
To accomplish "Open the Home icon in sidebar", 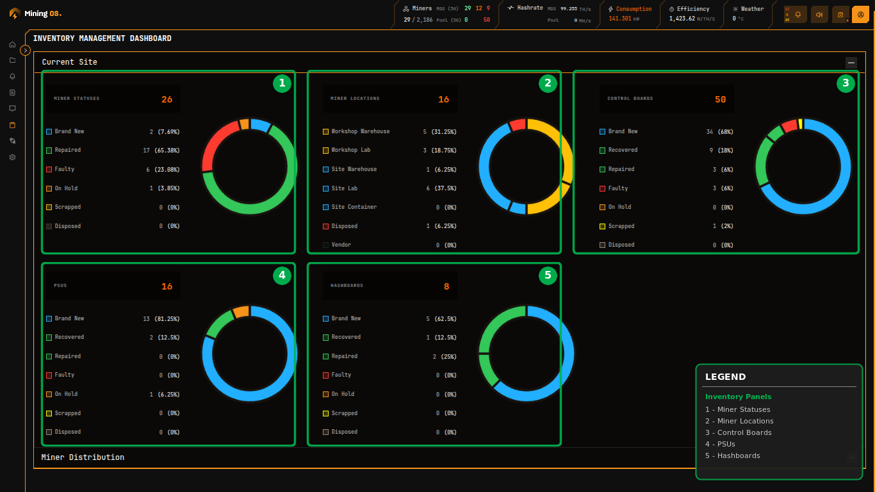I will click(x=12, y=44).
